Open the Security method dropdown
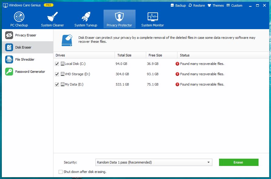Viewport: 271px width, 179px height. [154, 162]
